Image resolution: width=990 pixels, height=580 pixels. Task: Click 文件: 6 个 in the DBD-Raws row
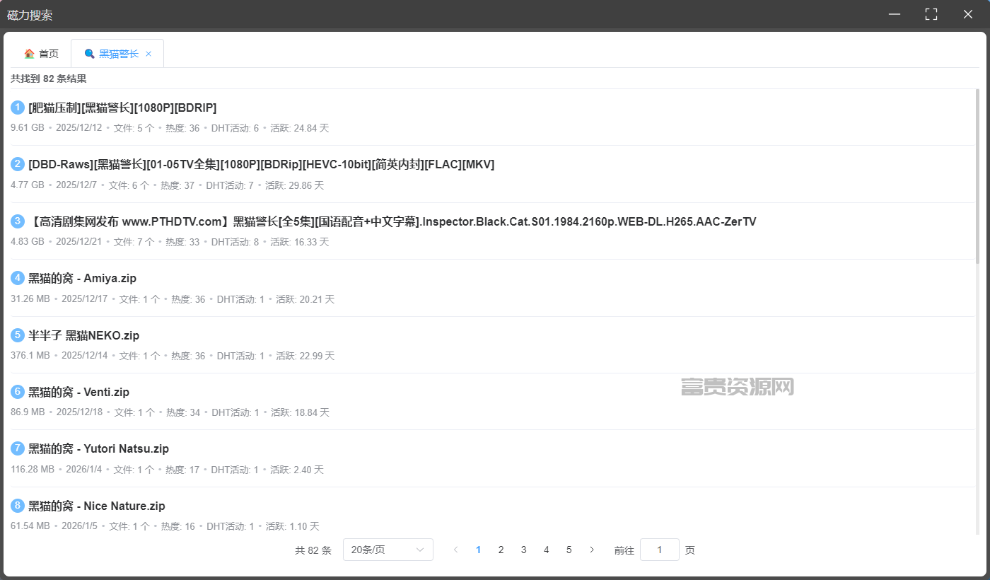[x=129, y=185]
